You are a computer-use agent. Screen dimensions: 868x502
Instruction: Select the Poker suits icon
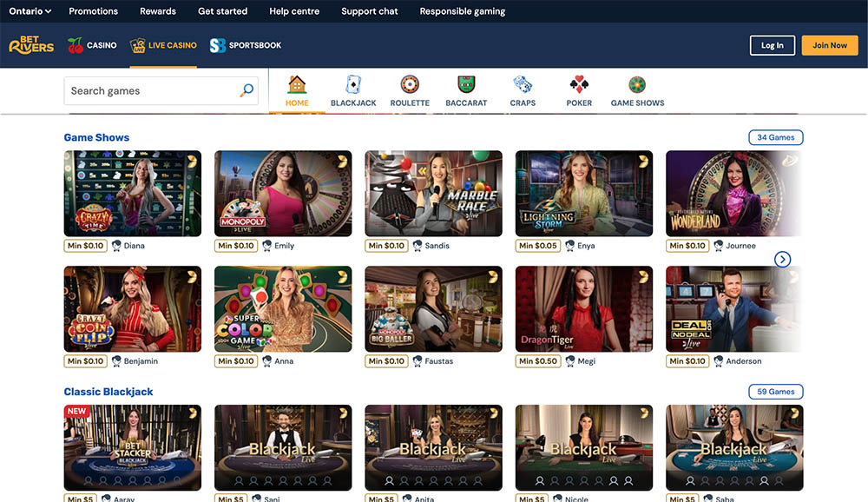pos(579,85)
